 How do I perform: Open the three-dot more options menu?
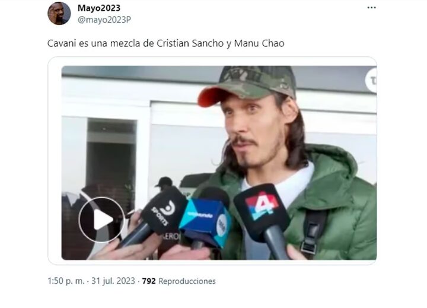pos(371,8)
